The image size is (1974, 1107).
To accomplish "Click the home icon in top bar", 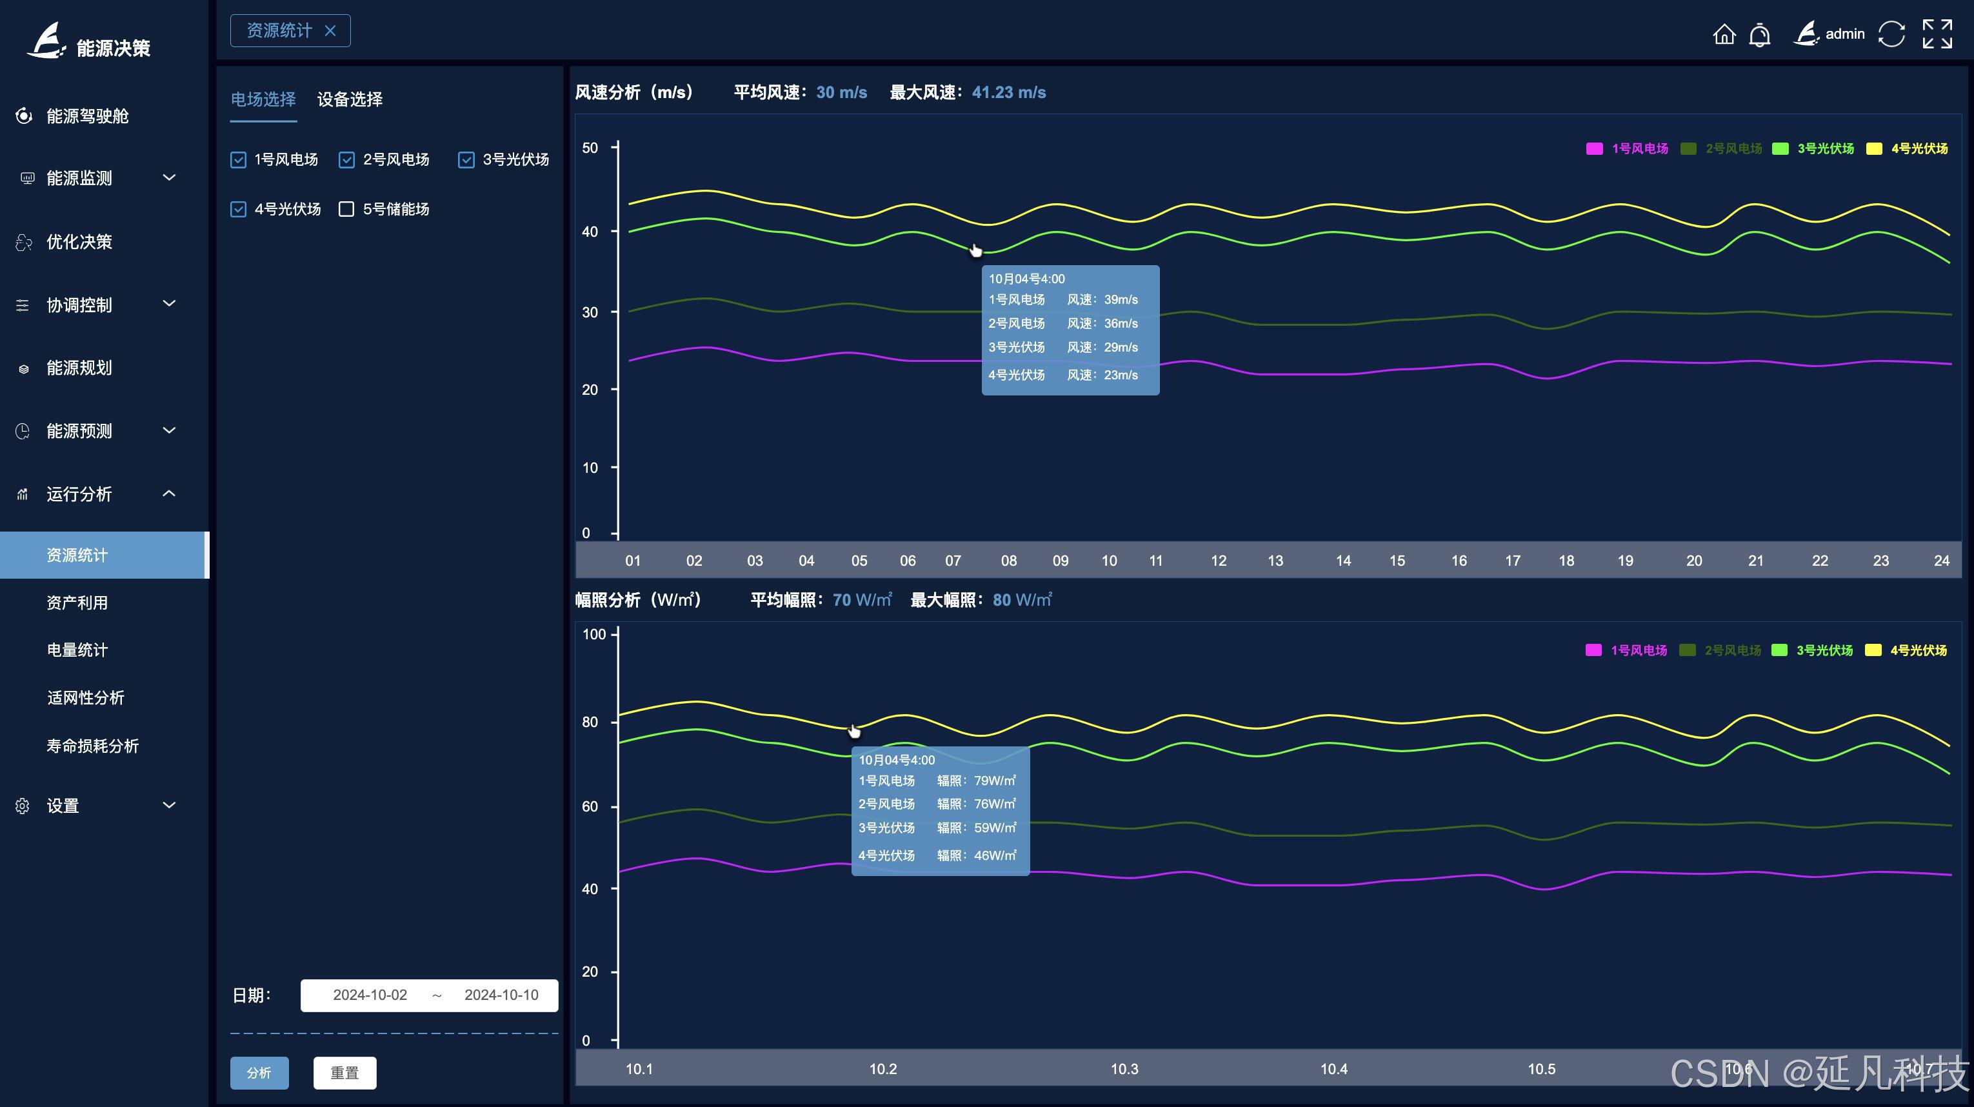I will click(1724, 34).
